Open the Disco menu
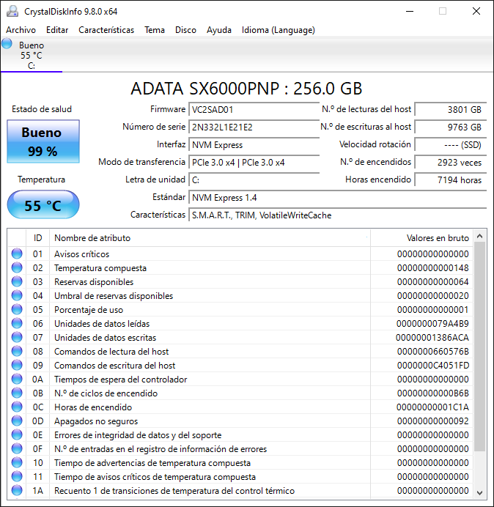 185,30
